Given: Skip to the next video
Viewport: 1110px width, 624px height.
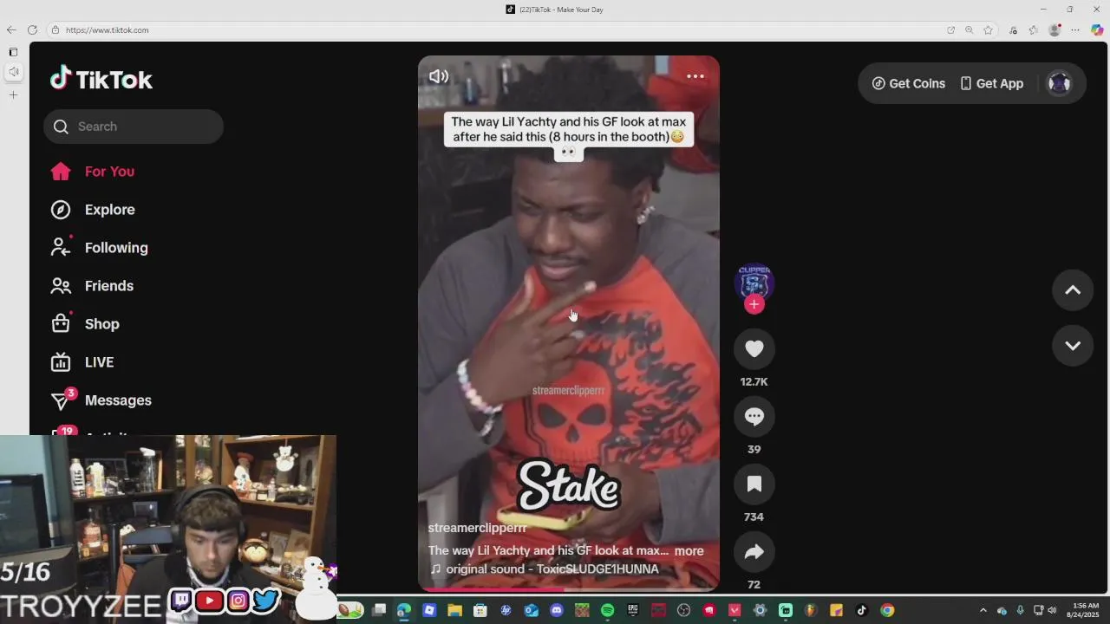Looking at the screenshot, I should (1073, 346).
